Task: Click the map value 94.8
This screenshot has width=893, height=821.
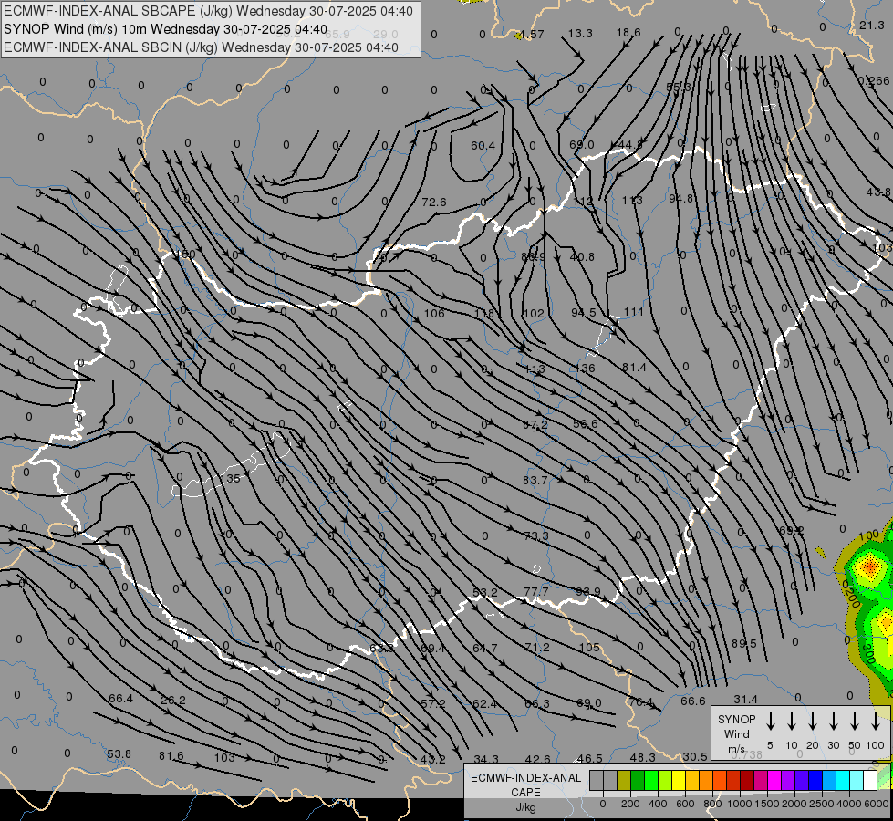Action: click(681, 198)
